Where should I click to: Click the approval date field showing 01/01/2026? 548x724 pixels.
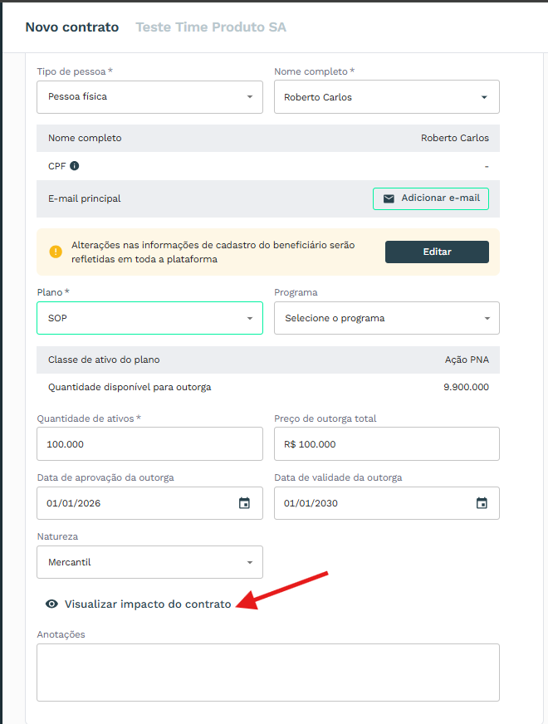point(149,503)
